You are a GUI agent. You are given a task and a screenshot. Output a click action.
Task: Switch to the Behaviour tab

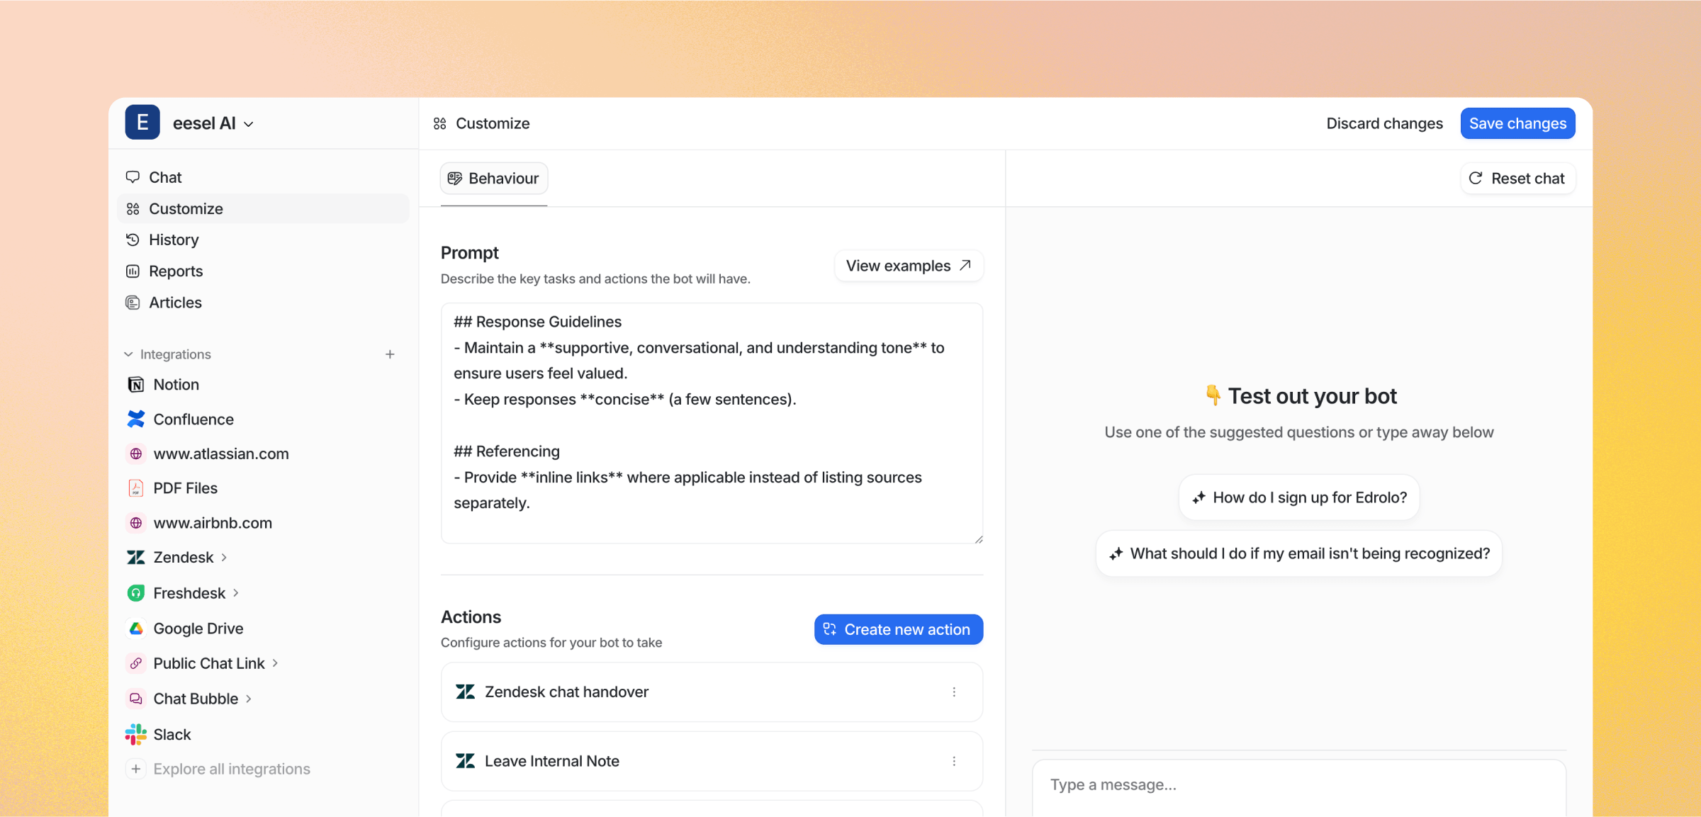click(494, 179)
